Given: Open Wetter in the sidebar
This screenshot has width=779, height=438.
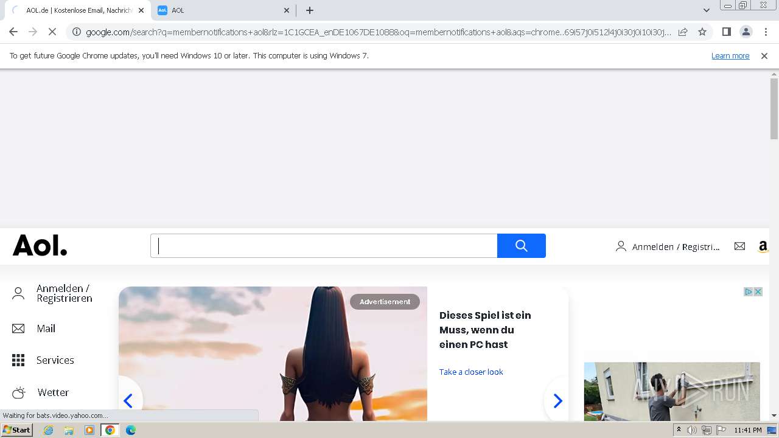Looking at the screenshot, I should tap(54, 392).
